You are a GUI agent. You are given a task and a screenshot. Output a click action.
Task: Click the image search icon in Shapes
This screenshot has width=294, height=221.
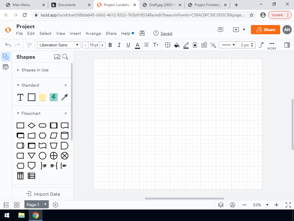click(x=57, y=57)
